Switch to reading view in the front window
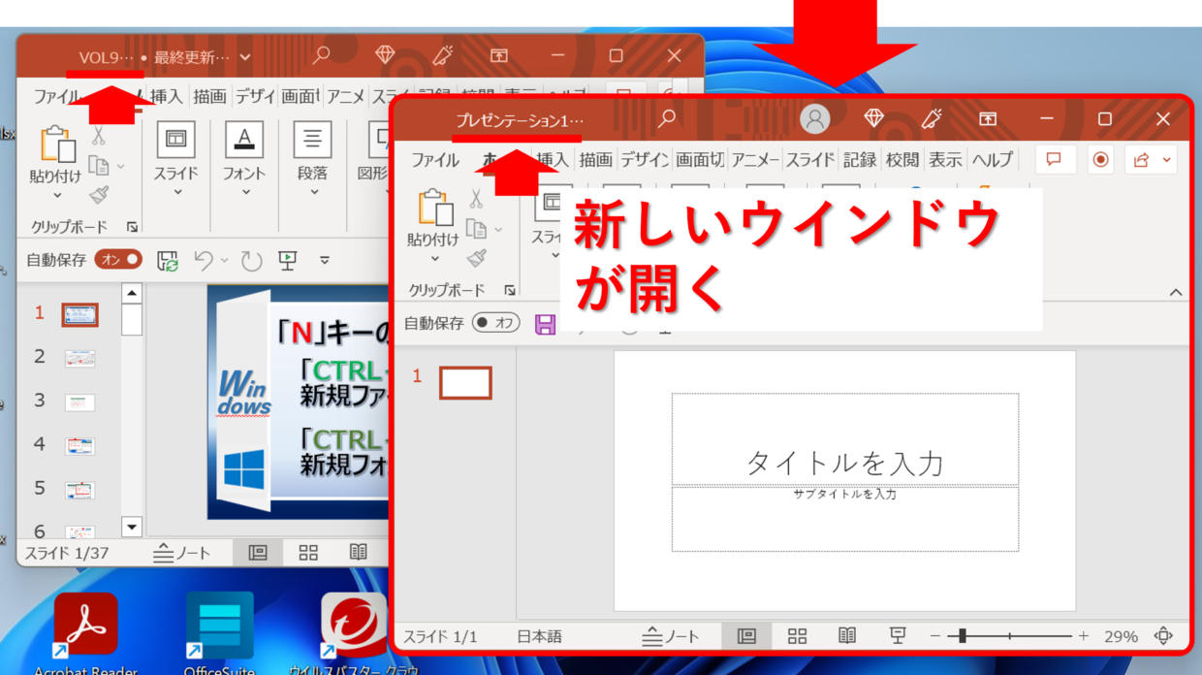This screenshot has height=675, width=1202. coord(847,636)
